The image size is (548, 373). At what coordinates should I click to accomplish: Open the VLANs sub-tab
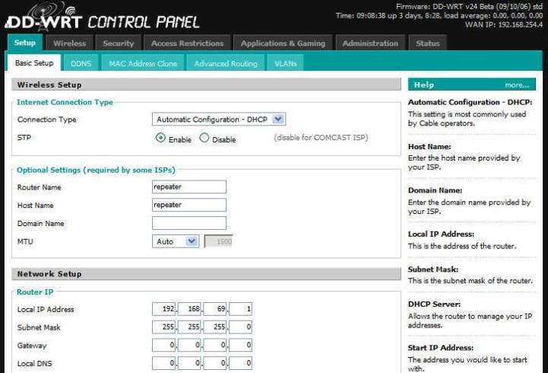pyautogui.click(x=285, y=63)
